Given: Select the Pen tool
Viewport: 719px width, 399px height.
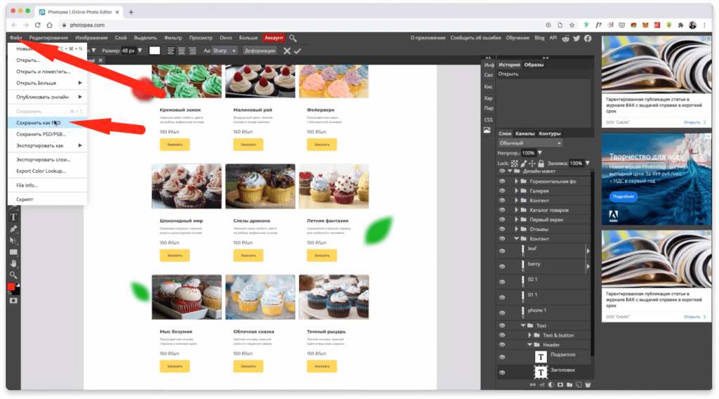Looking at the screenshot, I should pyautogui.click(x=13, y=228).
